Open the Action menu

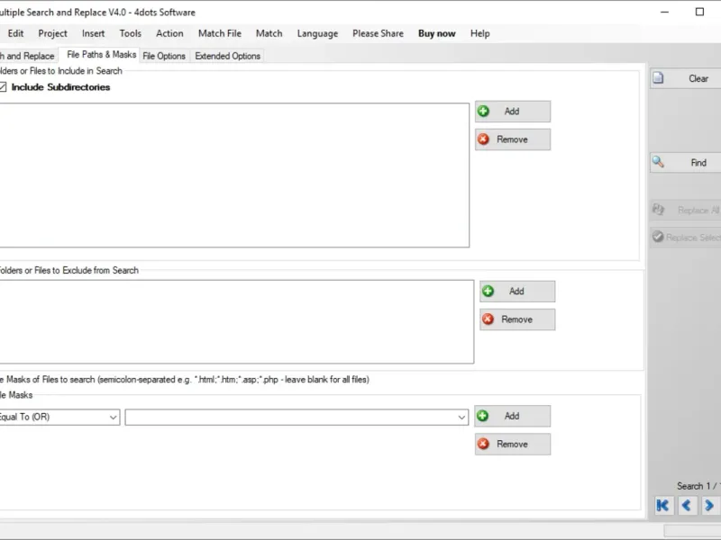[x=169, y=33]
